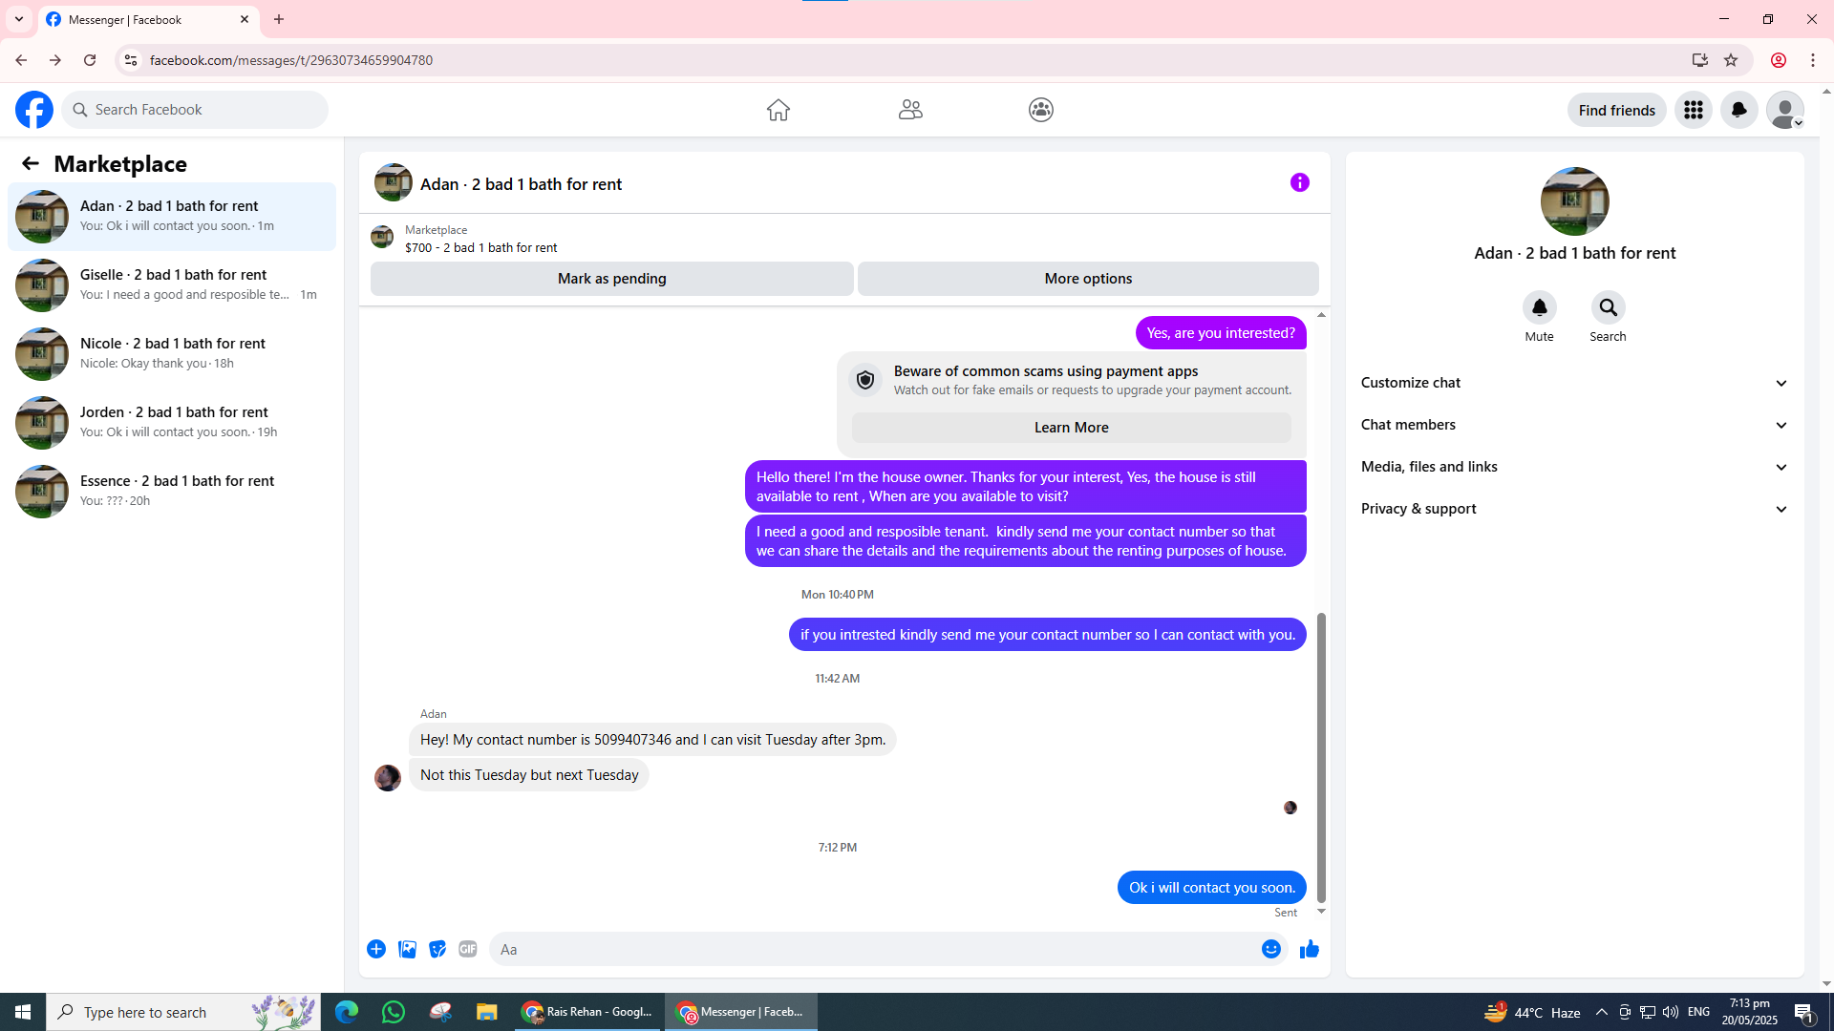Expand Chat members section
The width and height of the screenshot is (1834, 1031).
point(1573,425)
